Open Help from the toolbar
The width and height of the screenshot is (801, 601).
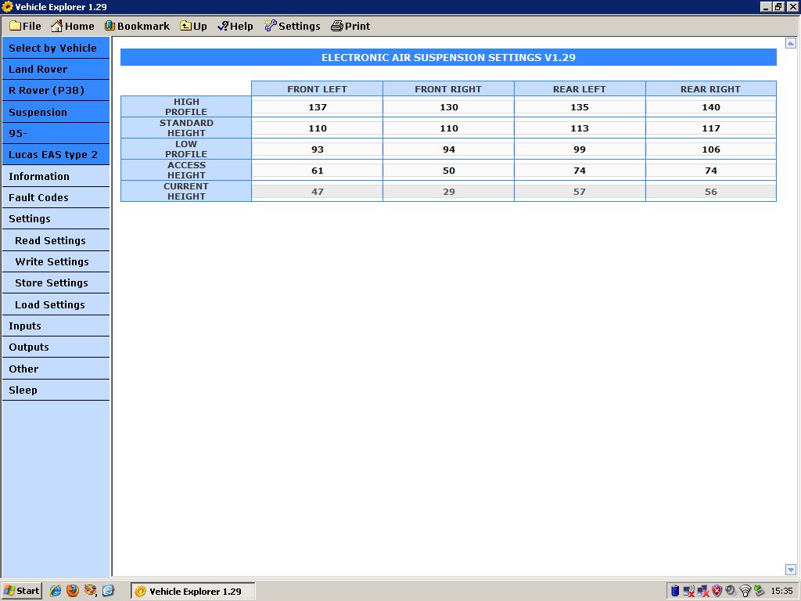point(235,26)
